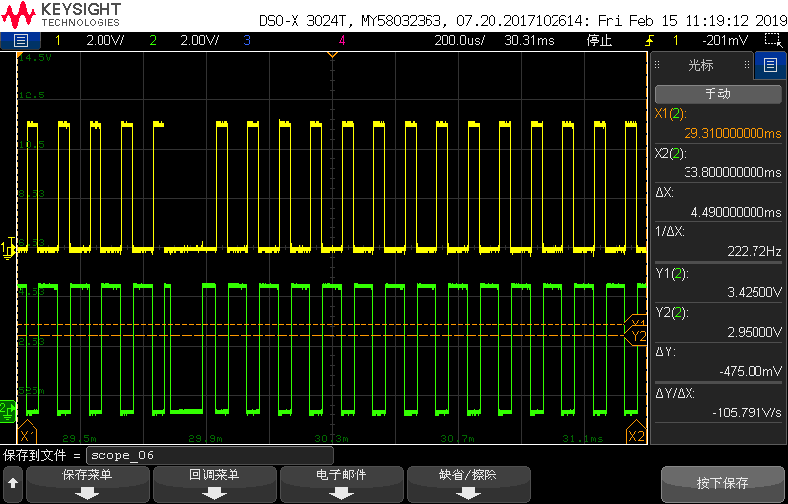Image resolution: width=788 pixels, height=504 pixels.
Task: Click the orange trigger time reference triangle
Action: (x=332, y=53)
